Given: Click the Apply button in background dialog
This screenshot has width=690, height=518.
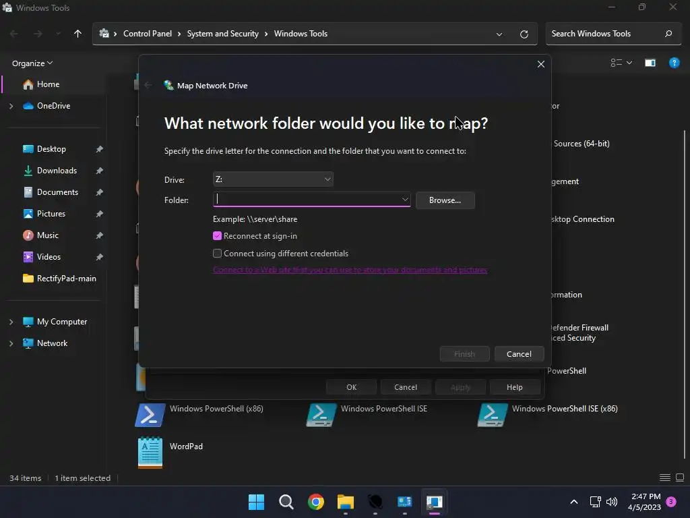Looking at the screenshot, I should tap(460, 387).
